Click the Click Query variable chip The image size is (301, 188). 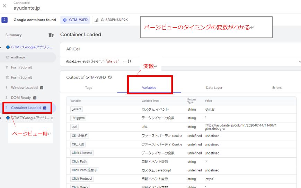[x=80, y=187]
